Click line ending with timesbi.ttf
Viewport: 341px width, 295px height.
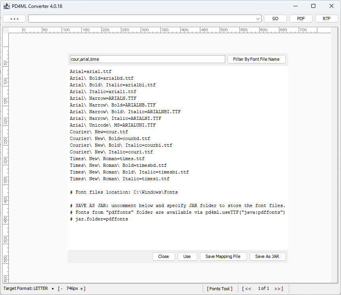[x=129, y=172]
